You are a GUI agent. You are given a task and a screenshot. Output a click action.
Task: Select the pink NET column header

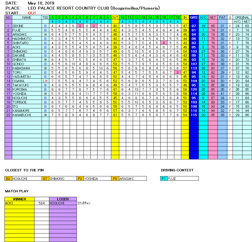pos(213,17)
